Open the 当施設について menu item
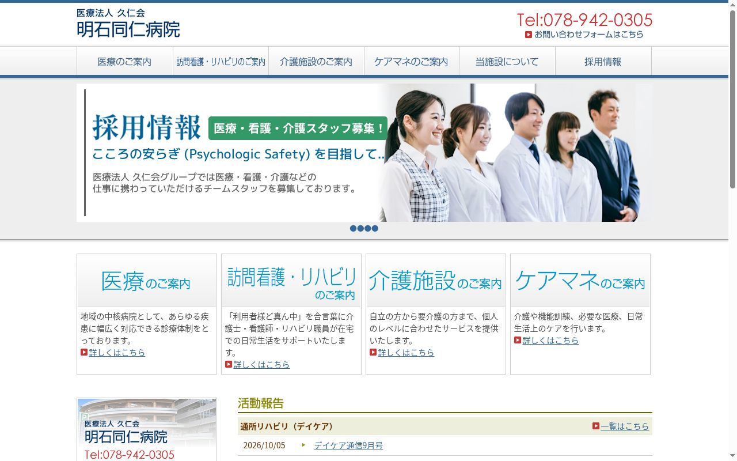 click(x=507, y=61)
